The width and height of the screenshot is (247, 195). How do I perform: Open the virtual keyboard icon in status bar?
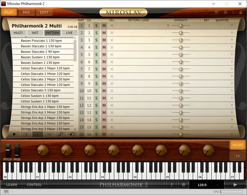pyautogui.click(x=6, y=192)
